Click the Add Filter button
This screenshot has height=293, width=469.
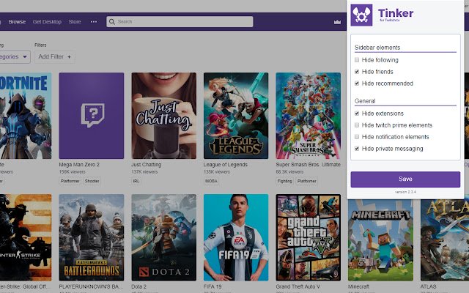click(54, 57)
